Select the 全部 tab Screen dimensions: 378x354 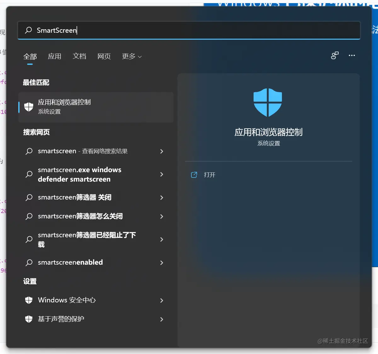click(30, 56)
